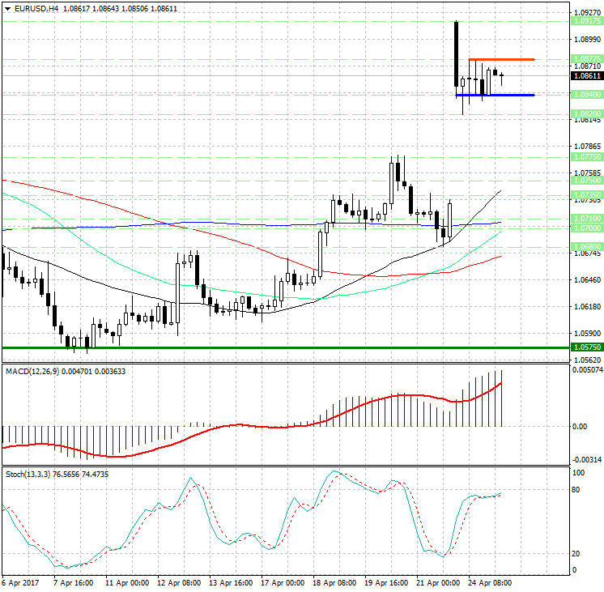Click the MACD 0.00 zero-level value
The width and height of the screenshot is (604, 592).
pos(580,426)
